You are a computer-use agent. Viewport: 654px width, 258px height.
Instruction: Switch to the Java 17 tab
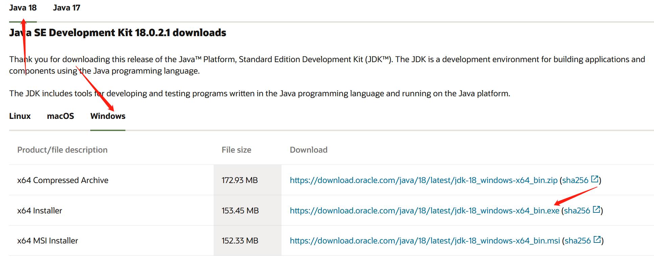[x=67, y=8]
